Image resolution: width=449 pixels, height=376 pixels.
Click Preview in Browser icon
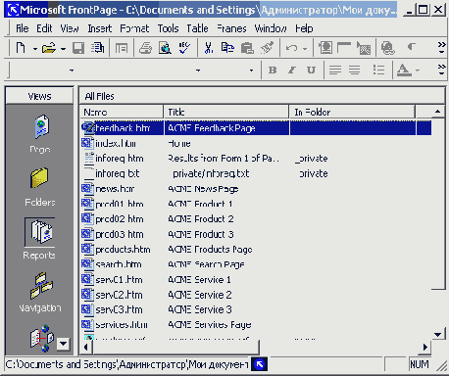point(165,48)
